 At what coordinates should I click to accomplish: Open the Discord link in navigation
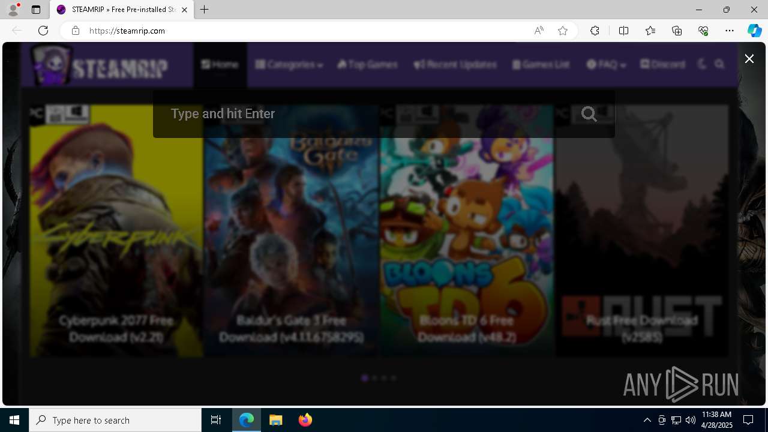pyautogui.click(x=662, y=64)
